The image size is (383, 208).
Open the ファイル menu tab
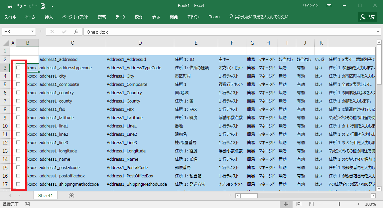[x=10, y=17]
